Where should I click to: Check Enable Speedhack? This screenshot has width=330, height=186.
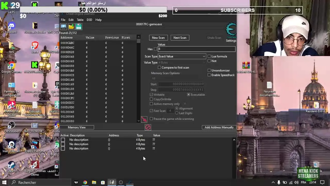pos(209,75)
